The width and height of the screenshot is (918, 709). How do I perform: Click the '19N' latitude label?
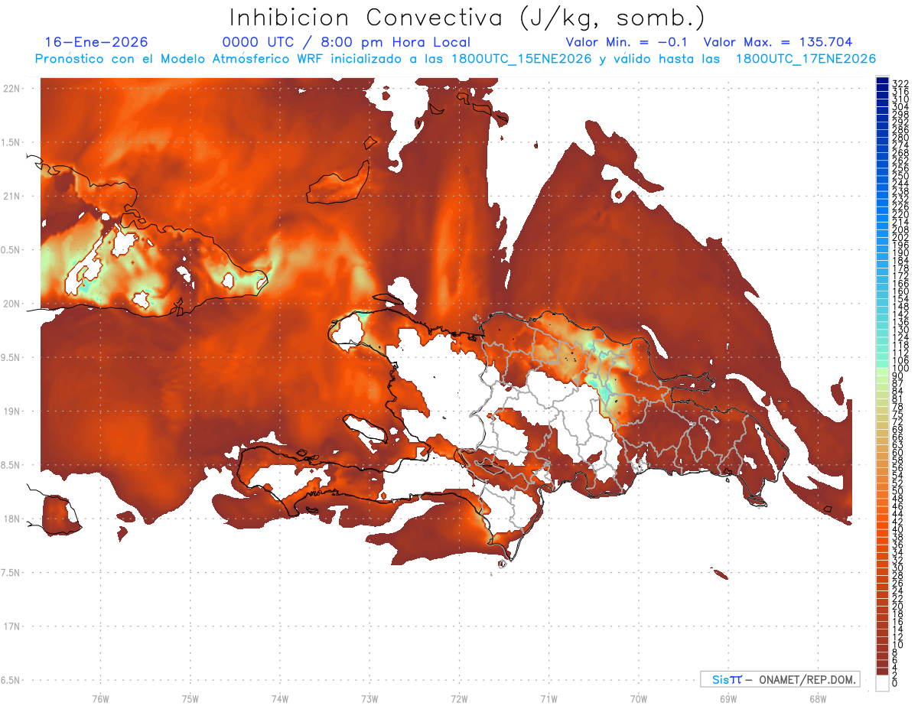[11, 411]
